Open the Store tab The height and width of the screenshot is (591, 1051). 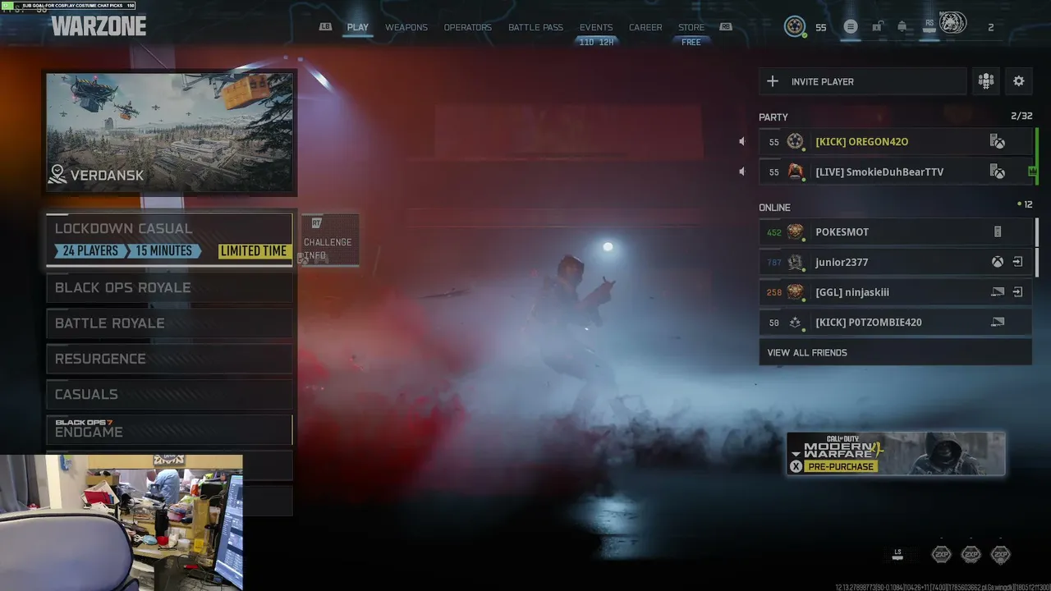click(691, 27)
